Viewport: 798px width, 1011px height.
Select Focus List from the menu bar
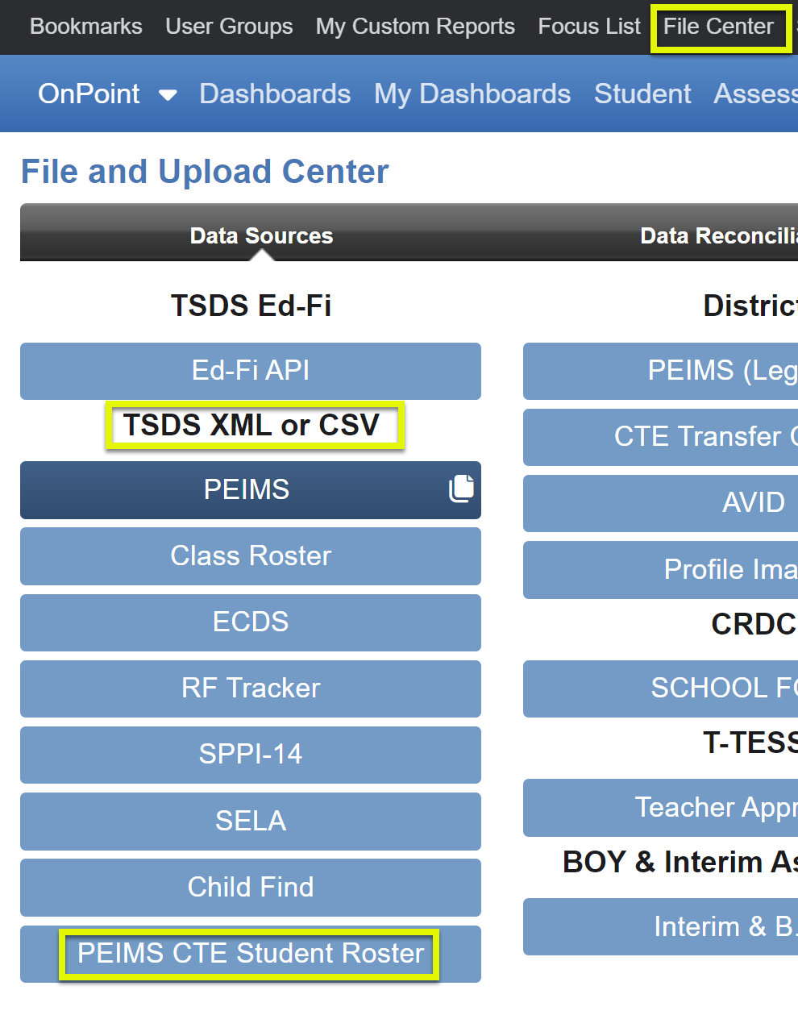point(588,26)
